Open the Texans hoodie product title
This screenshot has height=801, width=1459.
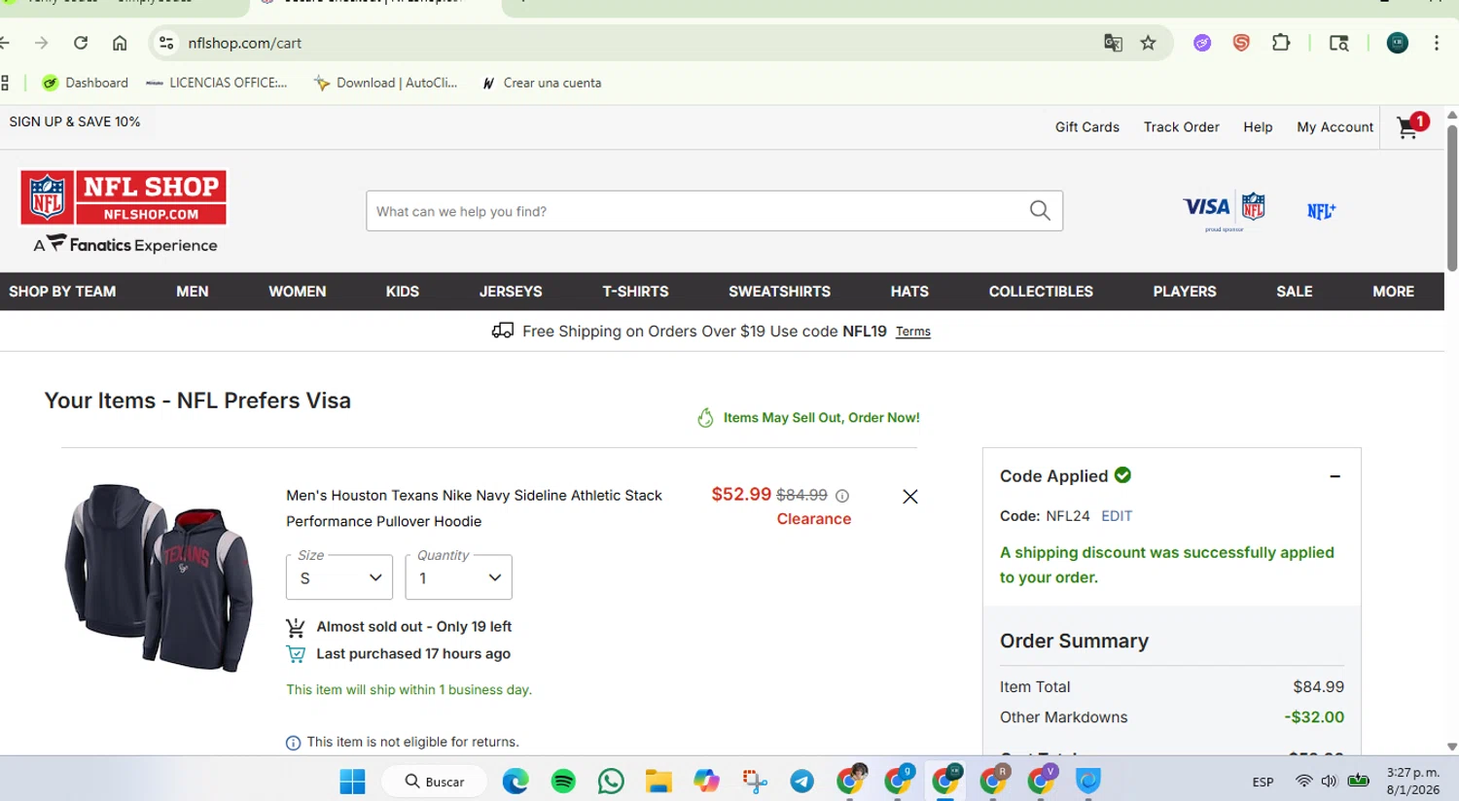click(x=474, y=508)
